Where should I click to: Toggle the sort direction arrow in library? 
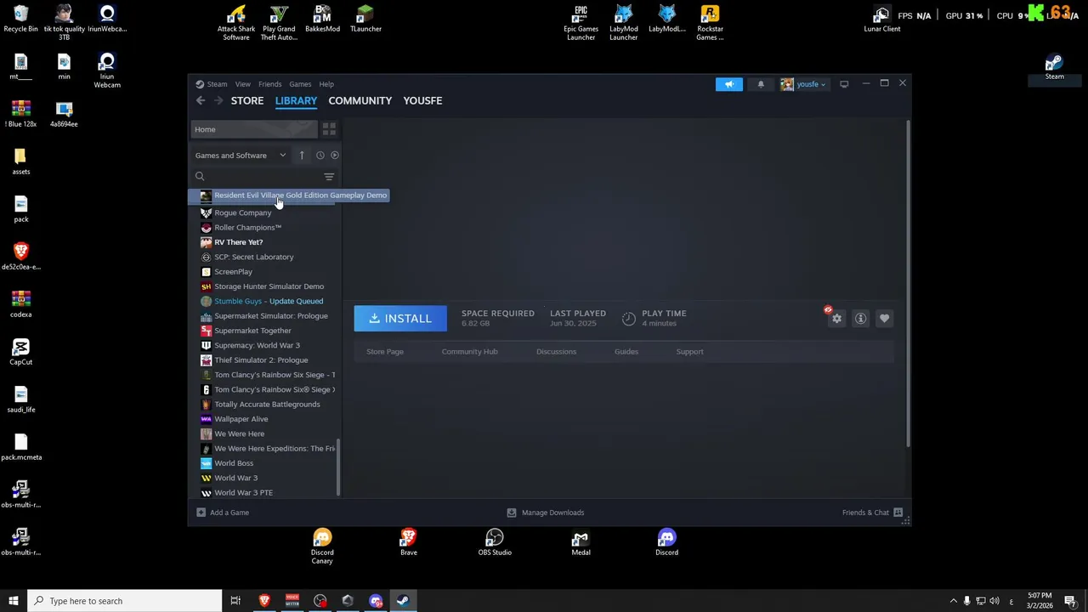click(x=302, y=156)
